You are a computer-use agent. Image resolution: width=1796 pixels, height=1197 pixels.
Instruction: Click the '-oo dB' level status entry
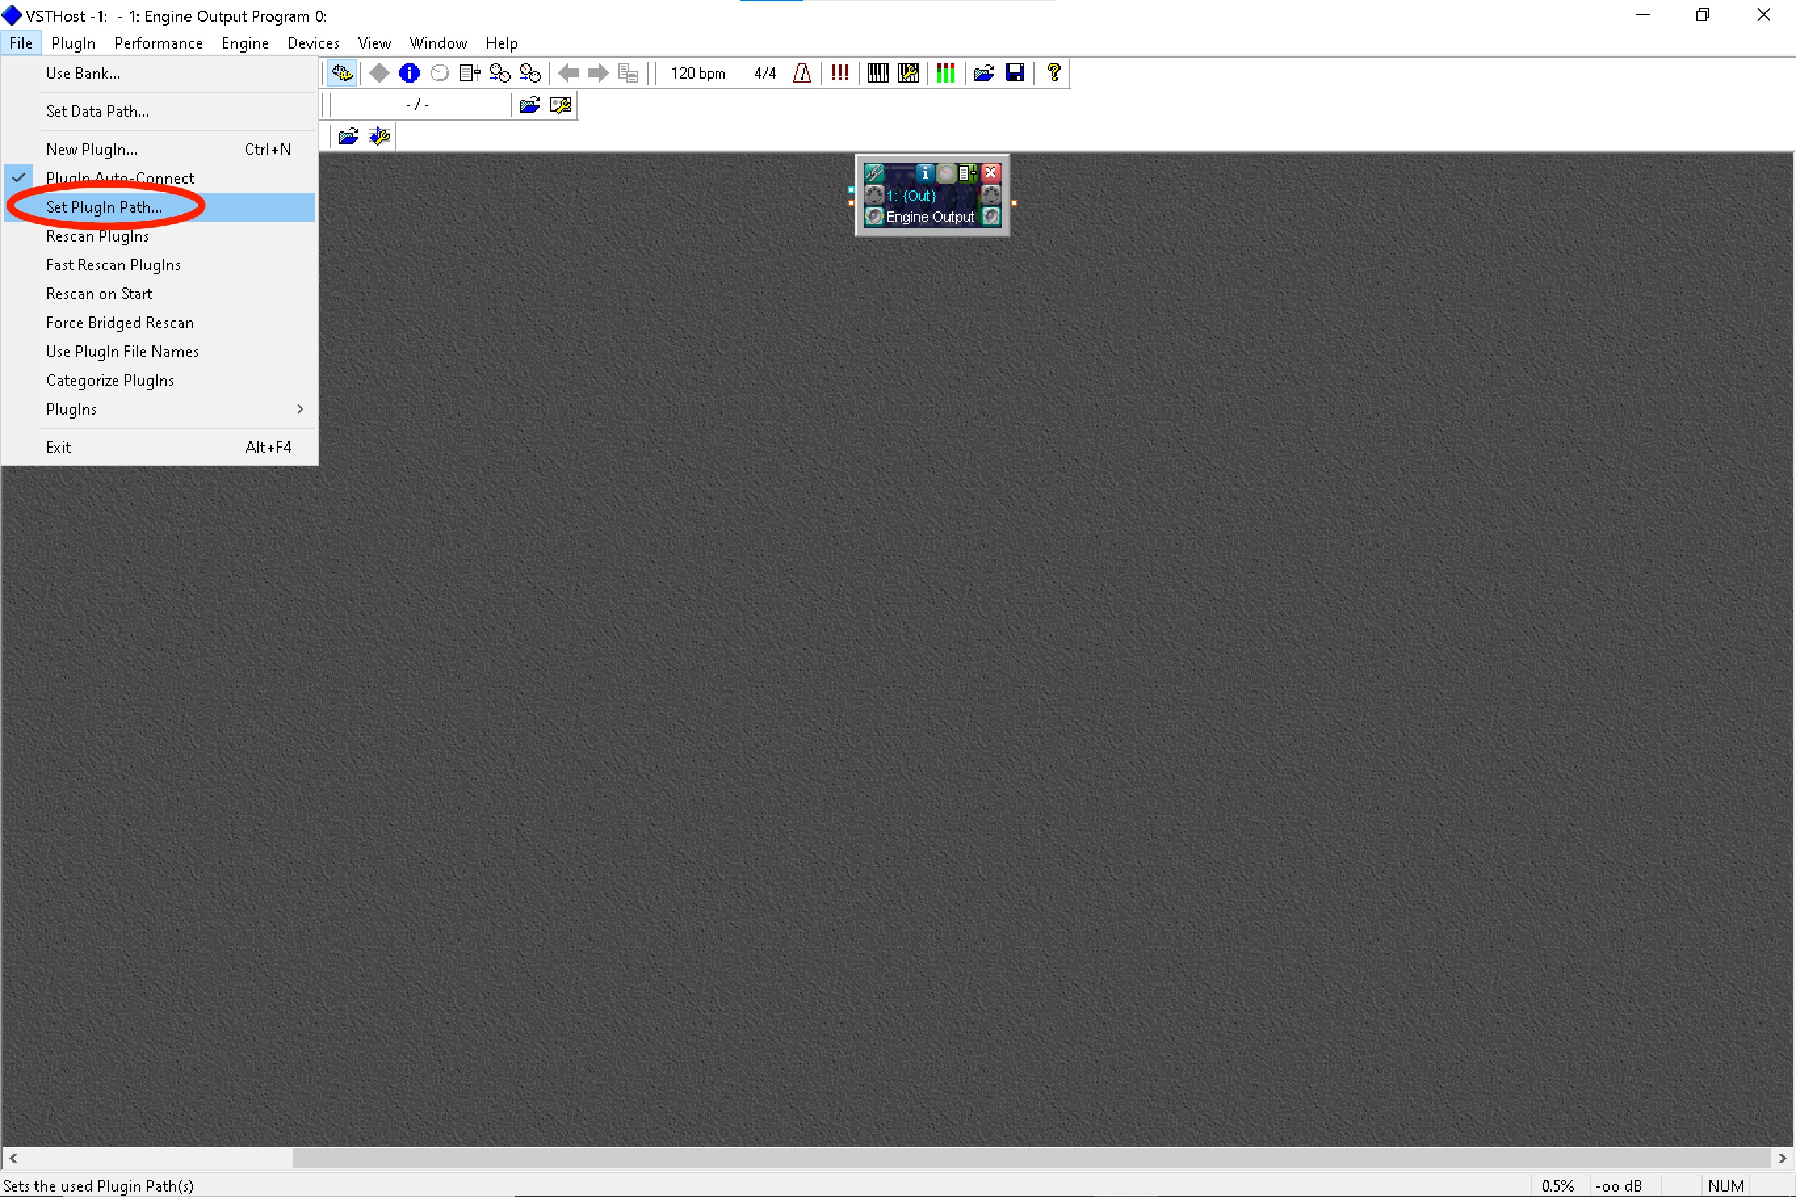point(1619,1186)
